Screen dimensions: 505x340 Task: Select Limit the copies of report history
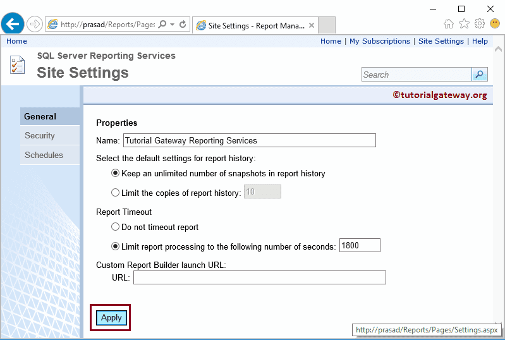(115, 193)
